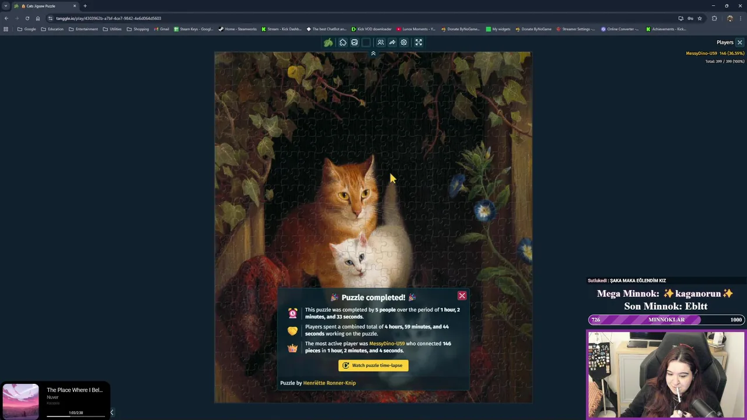The width and height of the screenshot is (747, 420).
Task: Close the Puzzle completed dialog
Action: [x=462, y=296]
